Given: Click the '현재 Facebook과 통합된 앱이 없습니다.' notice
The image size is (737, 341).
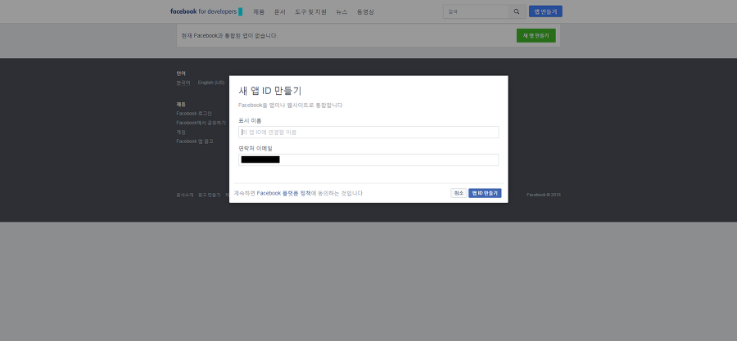Looking at the screenshot, I should (229, 36).
